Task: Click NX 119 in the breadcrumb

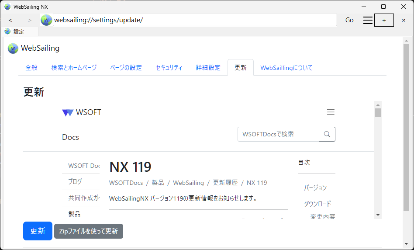Action: [x=257, y=183]
